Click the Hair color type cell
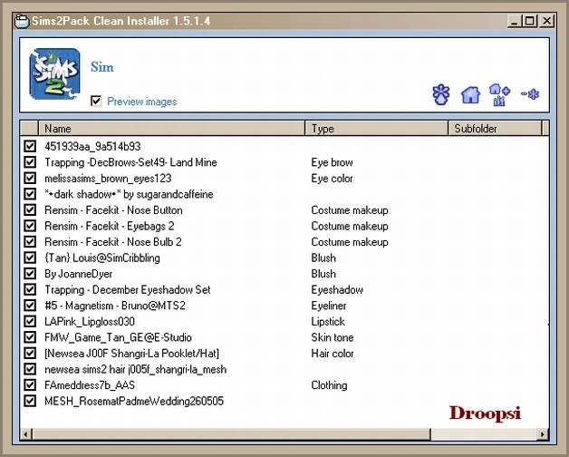The height and width of the screenshot is (457, 569). (332, 354)
